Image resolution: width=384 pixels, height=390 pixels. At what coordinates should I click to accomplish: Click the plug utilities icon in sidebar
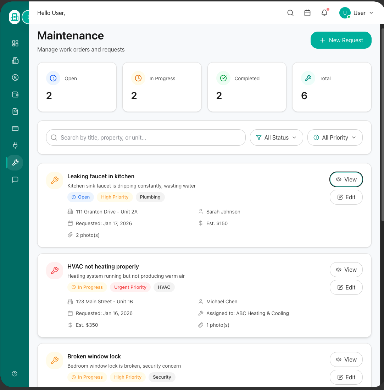(15, 146)
